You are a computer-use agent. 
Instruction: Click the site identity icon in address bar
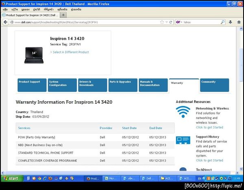point(12,22)
